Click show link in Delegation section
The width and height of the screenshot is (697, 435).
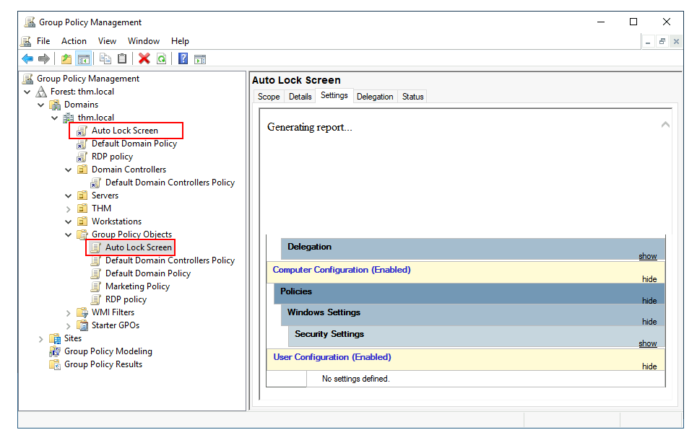coord(647,256)
